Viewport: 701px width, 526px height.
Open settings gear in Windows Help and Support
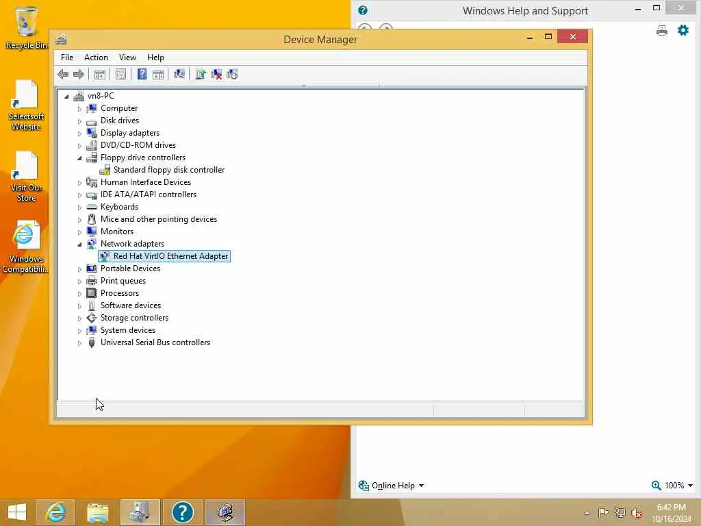tap(683, 30)
